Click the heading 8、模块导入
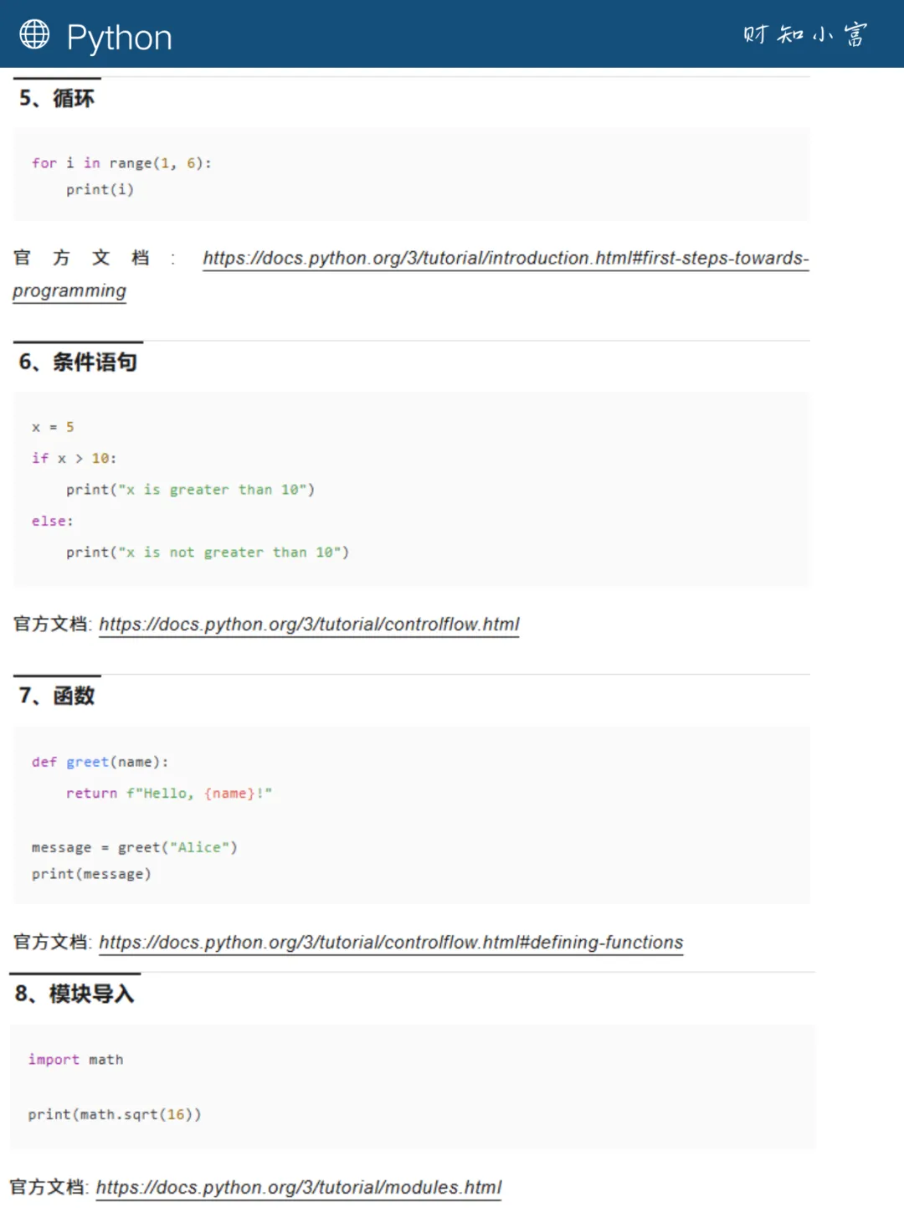This screenshot has height=1208, width=904. (x=74, y=994)
